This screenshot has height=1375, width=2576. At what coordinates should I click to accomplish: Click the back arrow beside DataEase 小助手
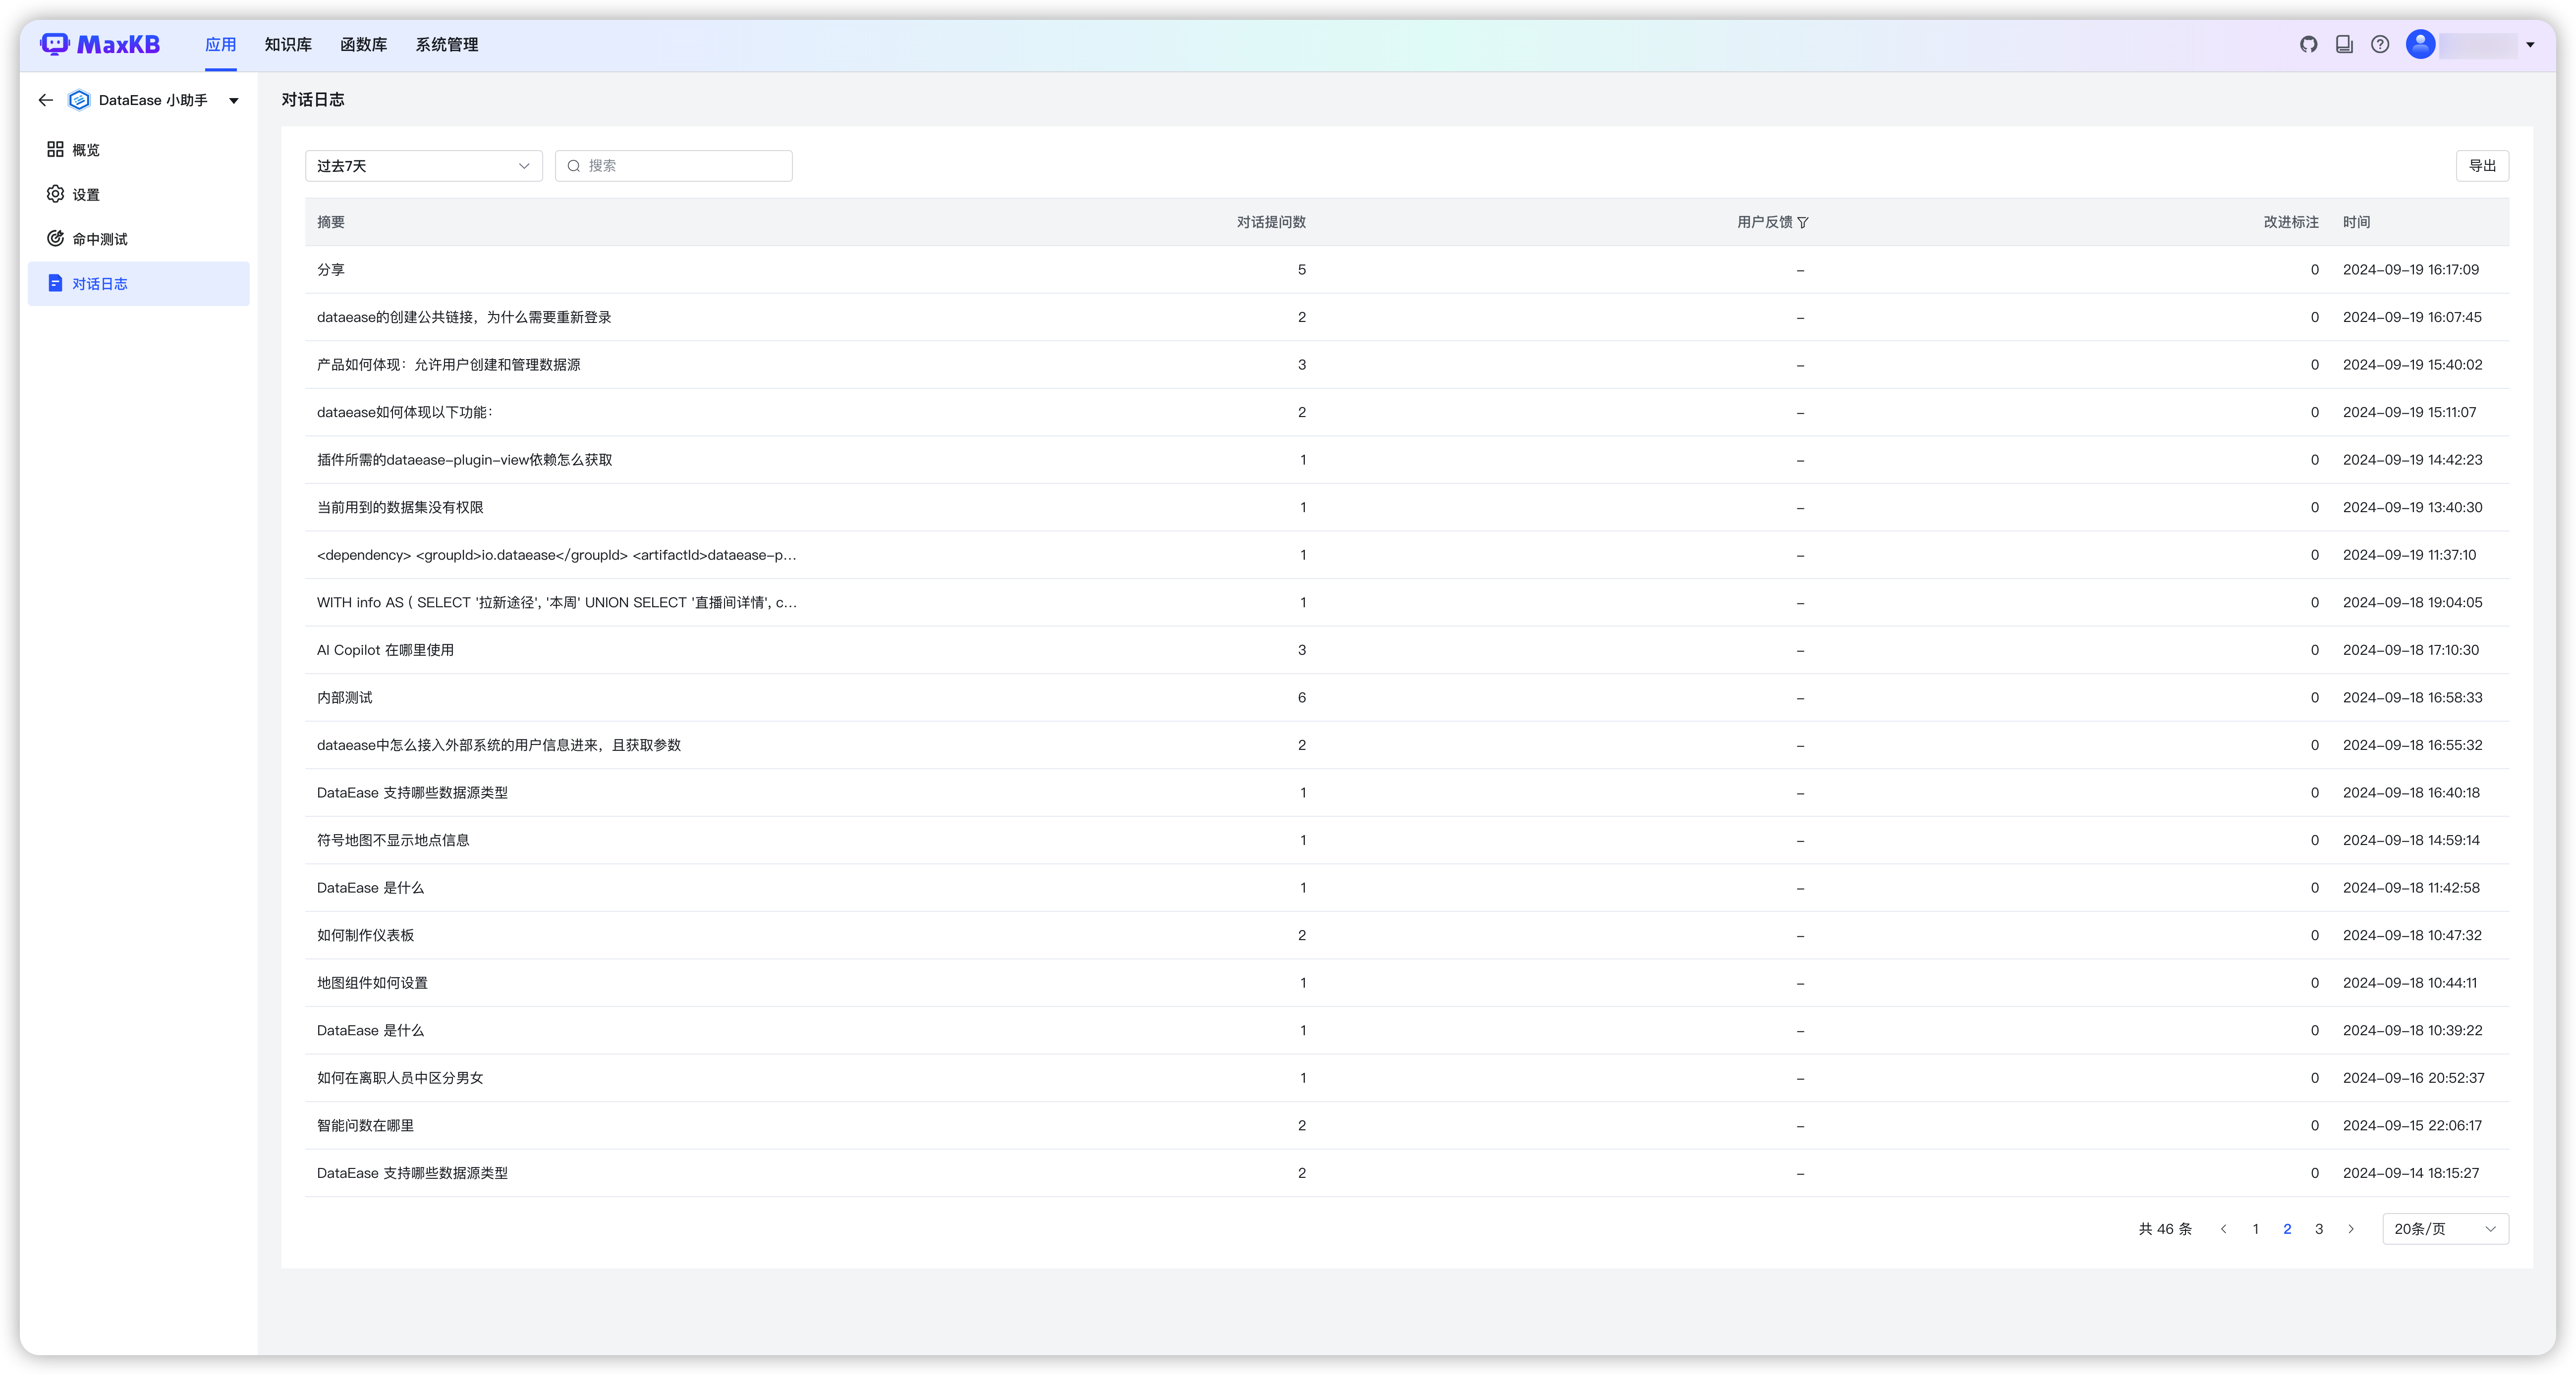[46, 100]
